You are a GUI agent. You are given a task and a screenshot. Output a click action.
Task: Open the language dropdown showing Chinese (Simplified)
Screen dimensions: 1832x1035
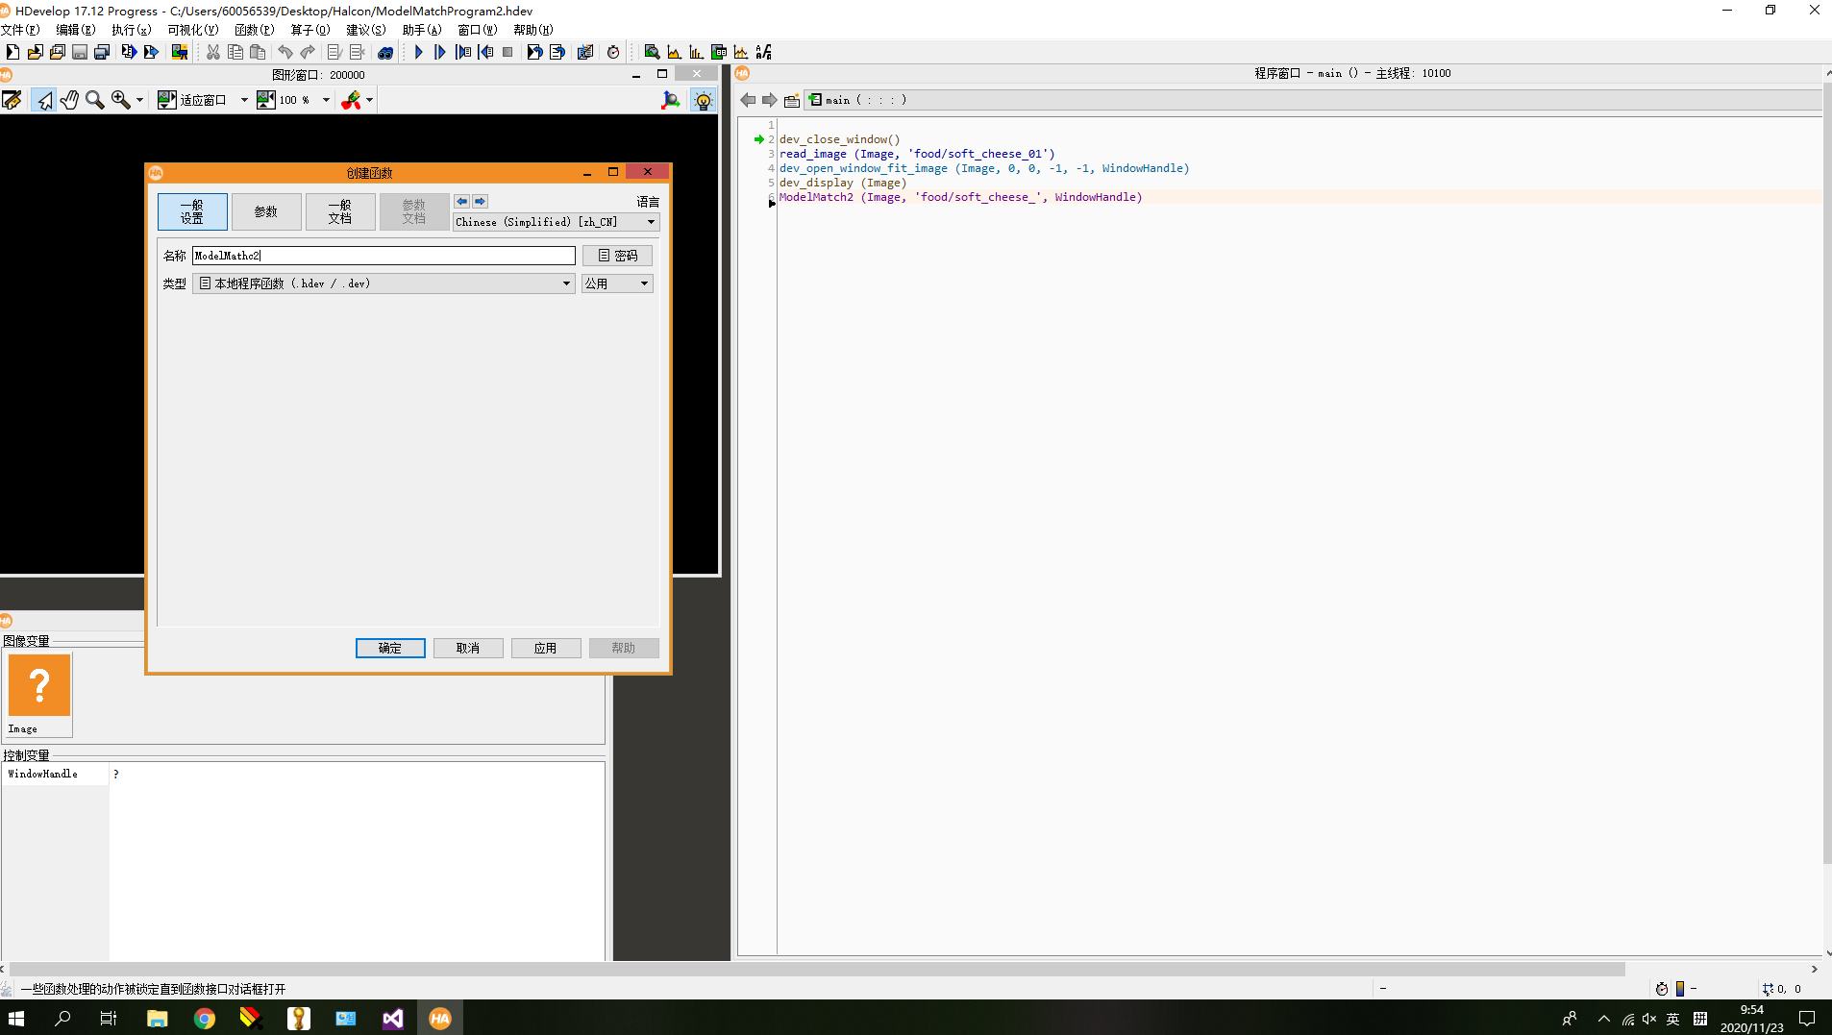(x=554, y=221)
